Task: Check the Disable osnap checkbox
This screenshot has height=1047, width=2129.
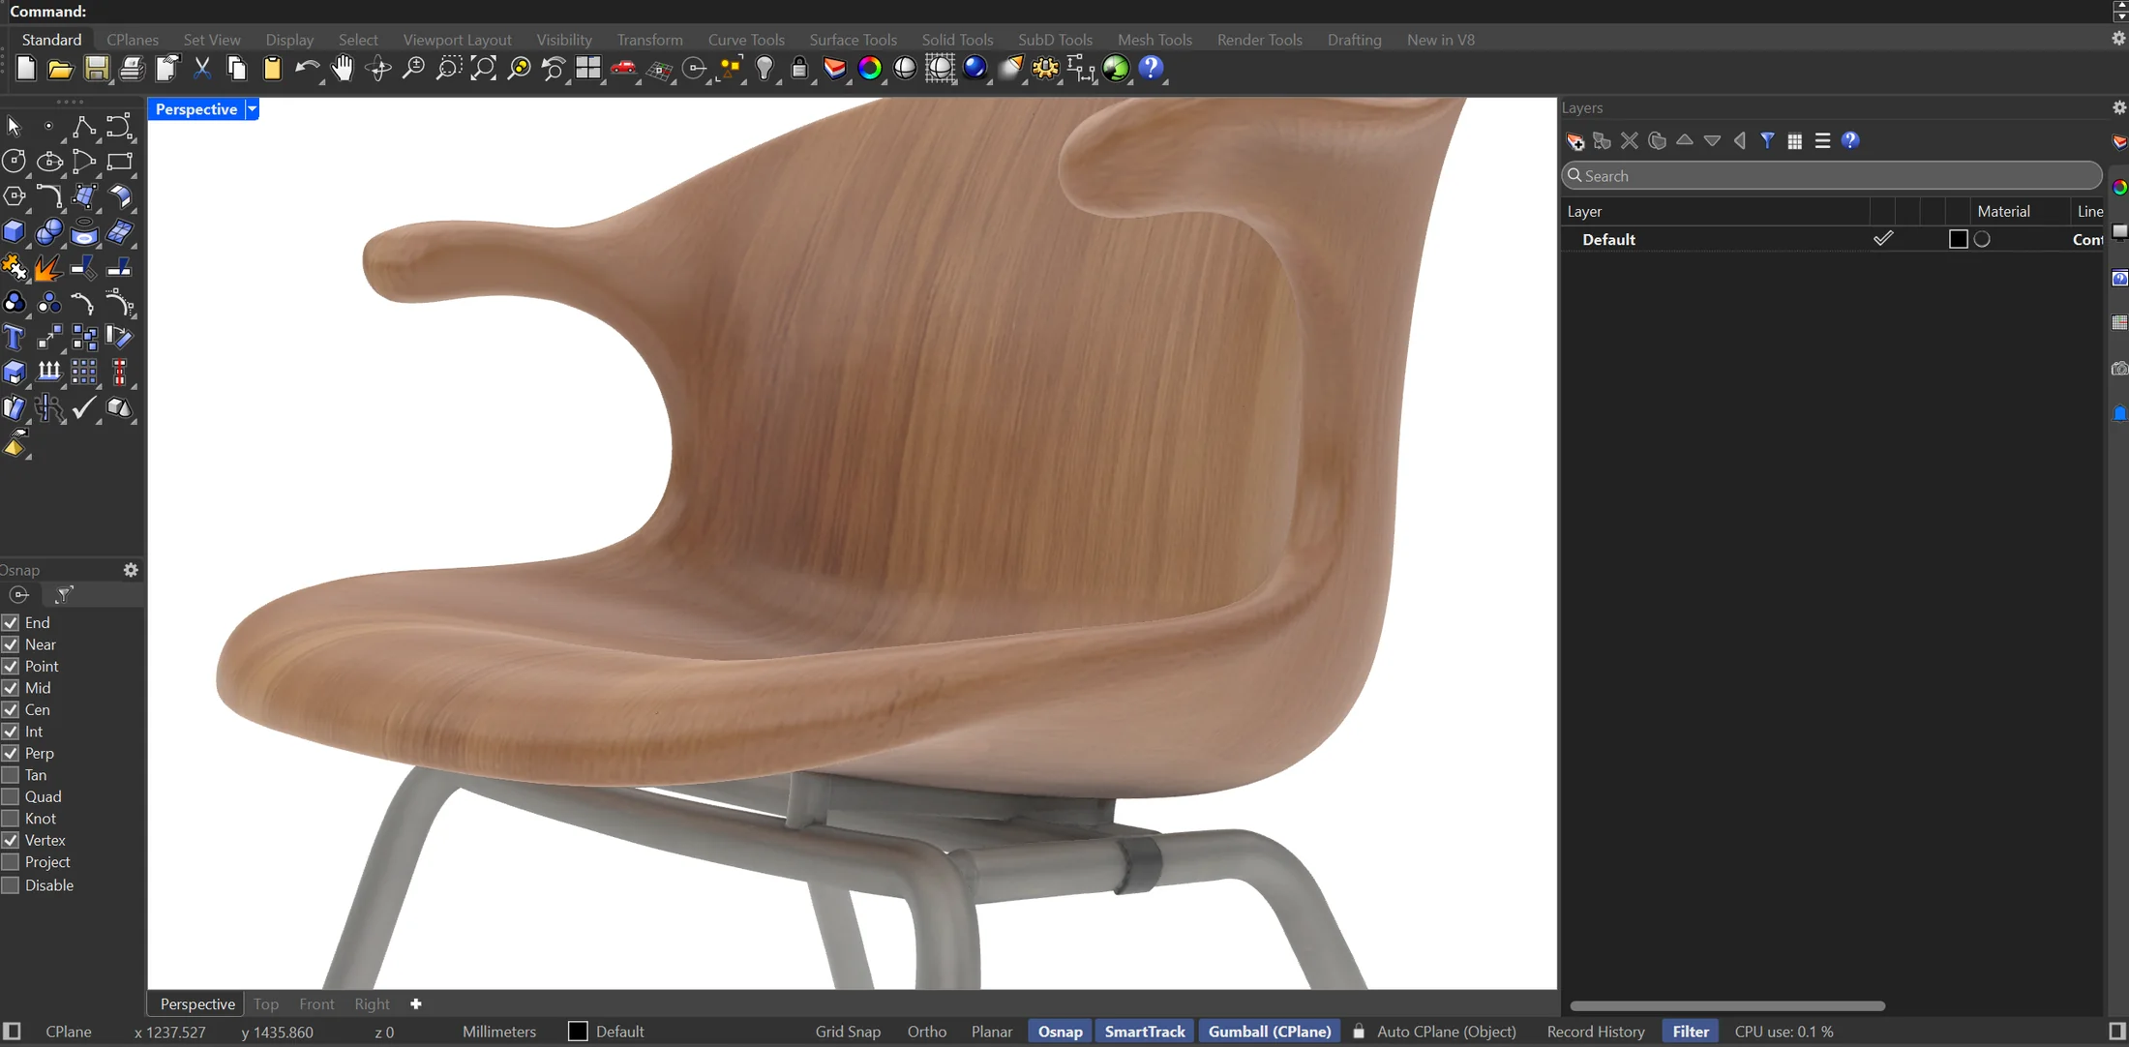Action: 11,885
